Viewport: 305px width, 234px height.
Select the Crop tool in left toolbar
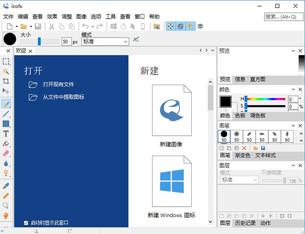point(6,81)
